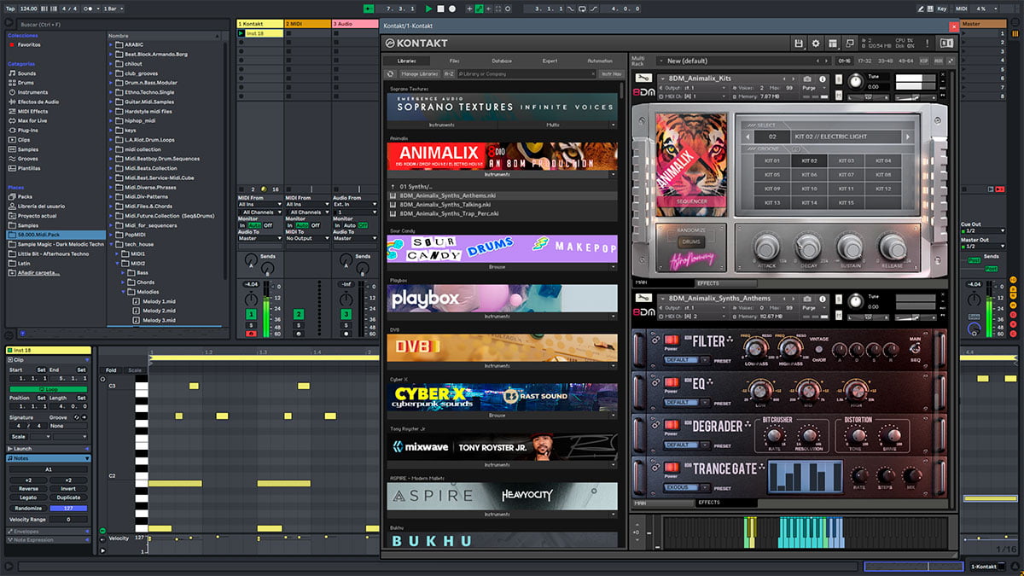The height and width of the screenshot is (576, 1024).
Task: Click Kontakt's minimized view icon
Action: point(849,43)
